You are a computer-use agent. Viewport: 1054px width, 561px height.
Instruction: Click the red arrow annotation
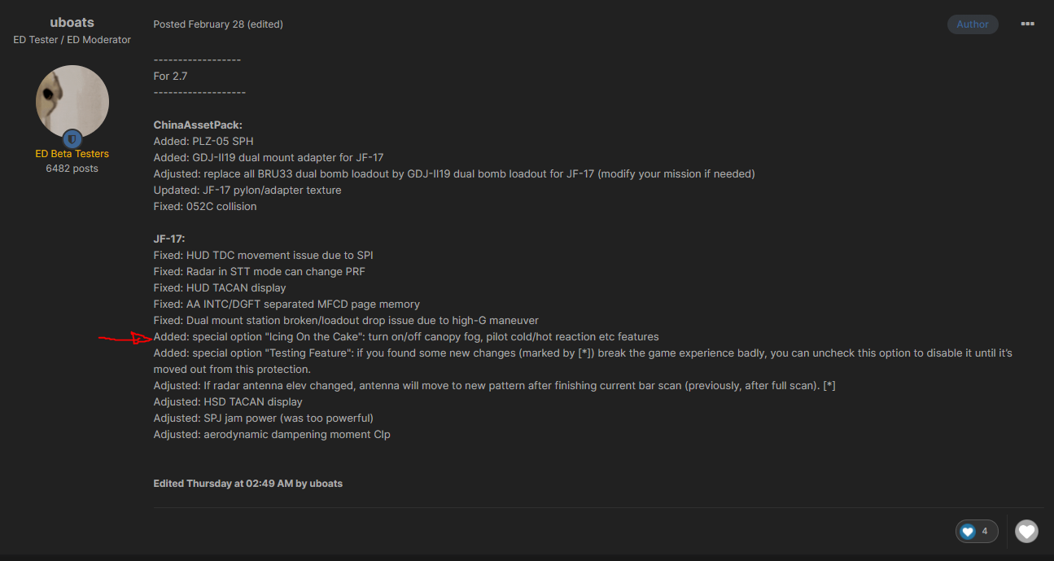(125, 340)
